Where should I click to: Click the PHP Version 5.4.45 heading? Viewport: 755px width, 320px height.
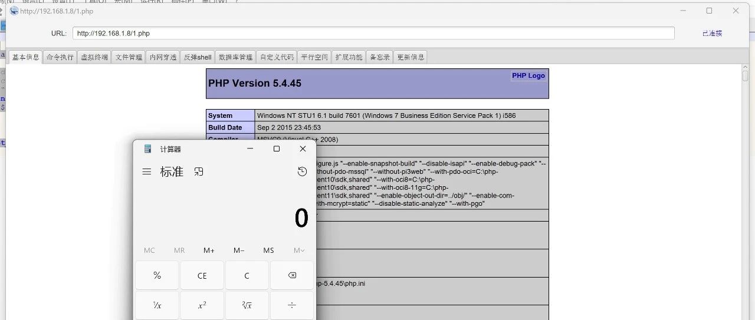click(255, 83)
